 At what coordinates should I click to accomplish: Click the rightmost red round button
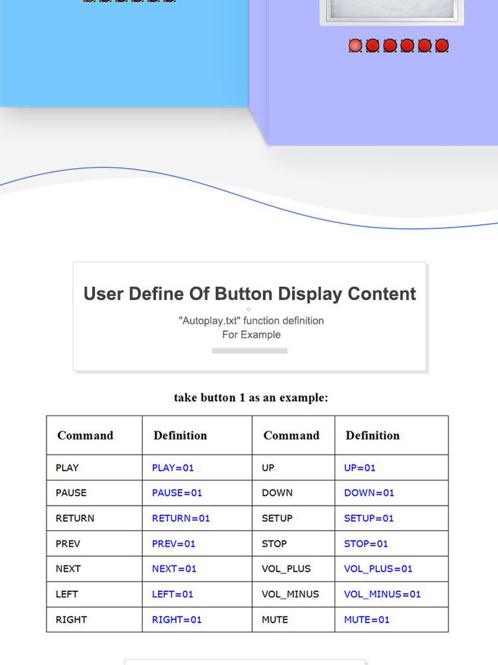pyautogui.click(x=442, y=46)
